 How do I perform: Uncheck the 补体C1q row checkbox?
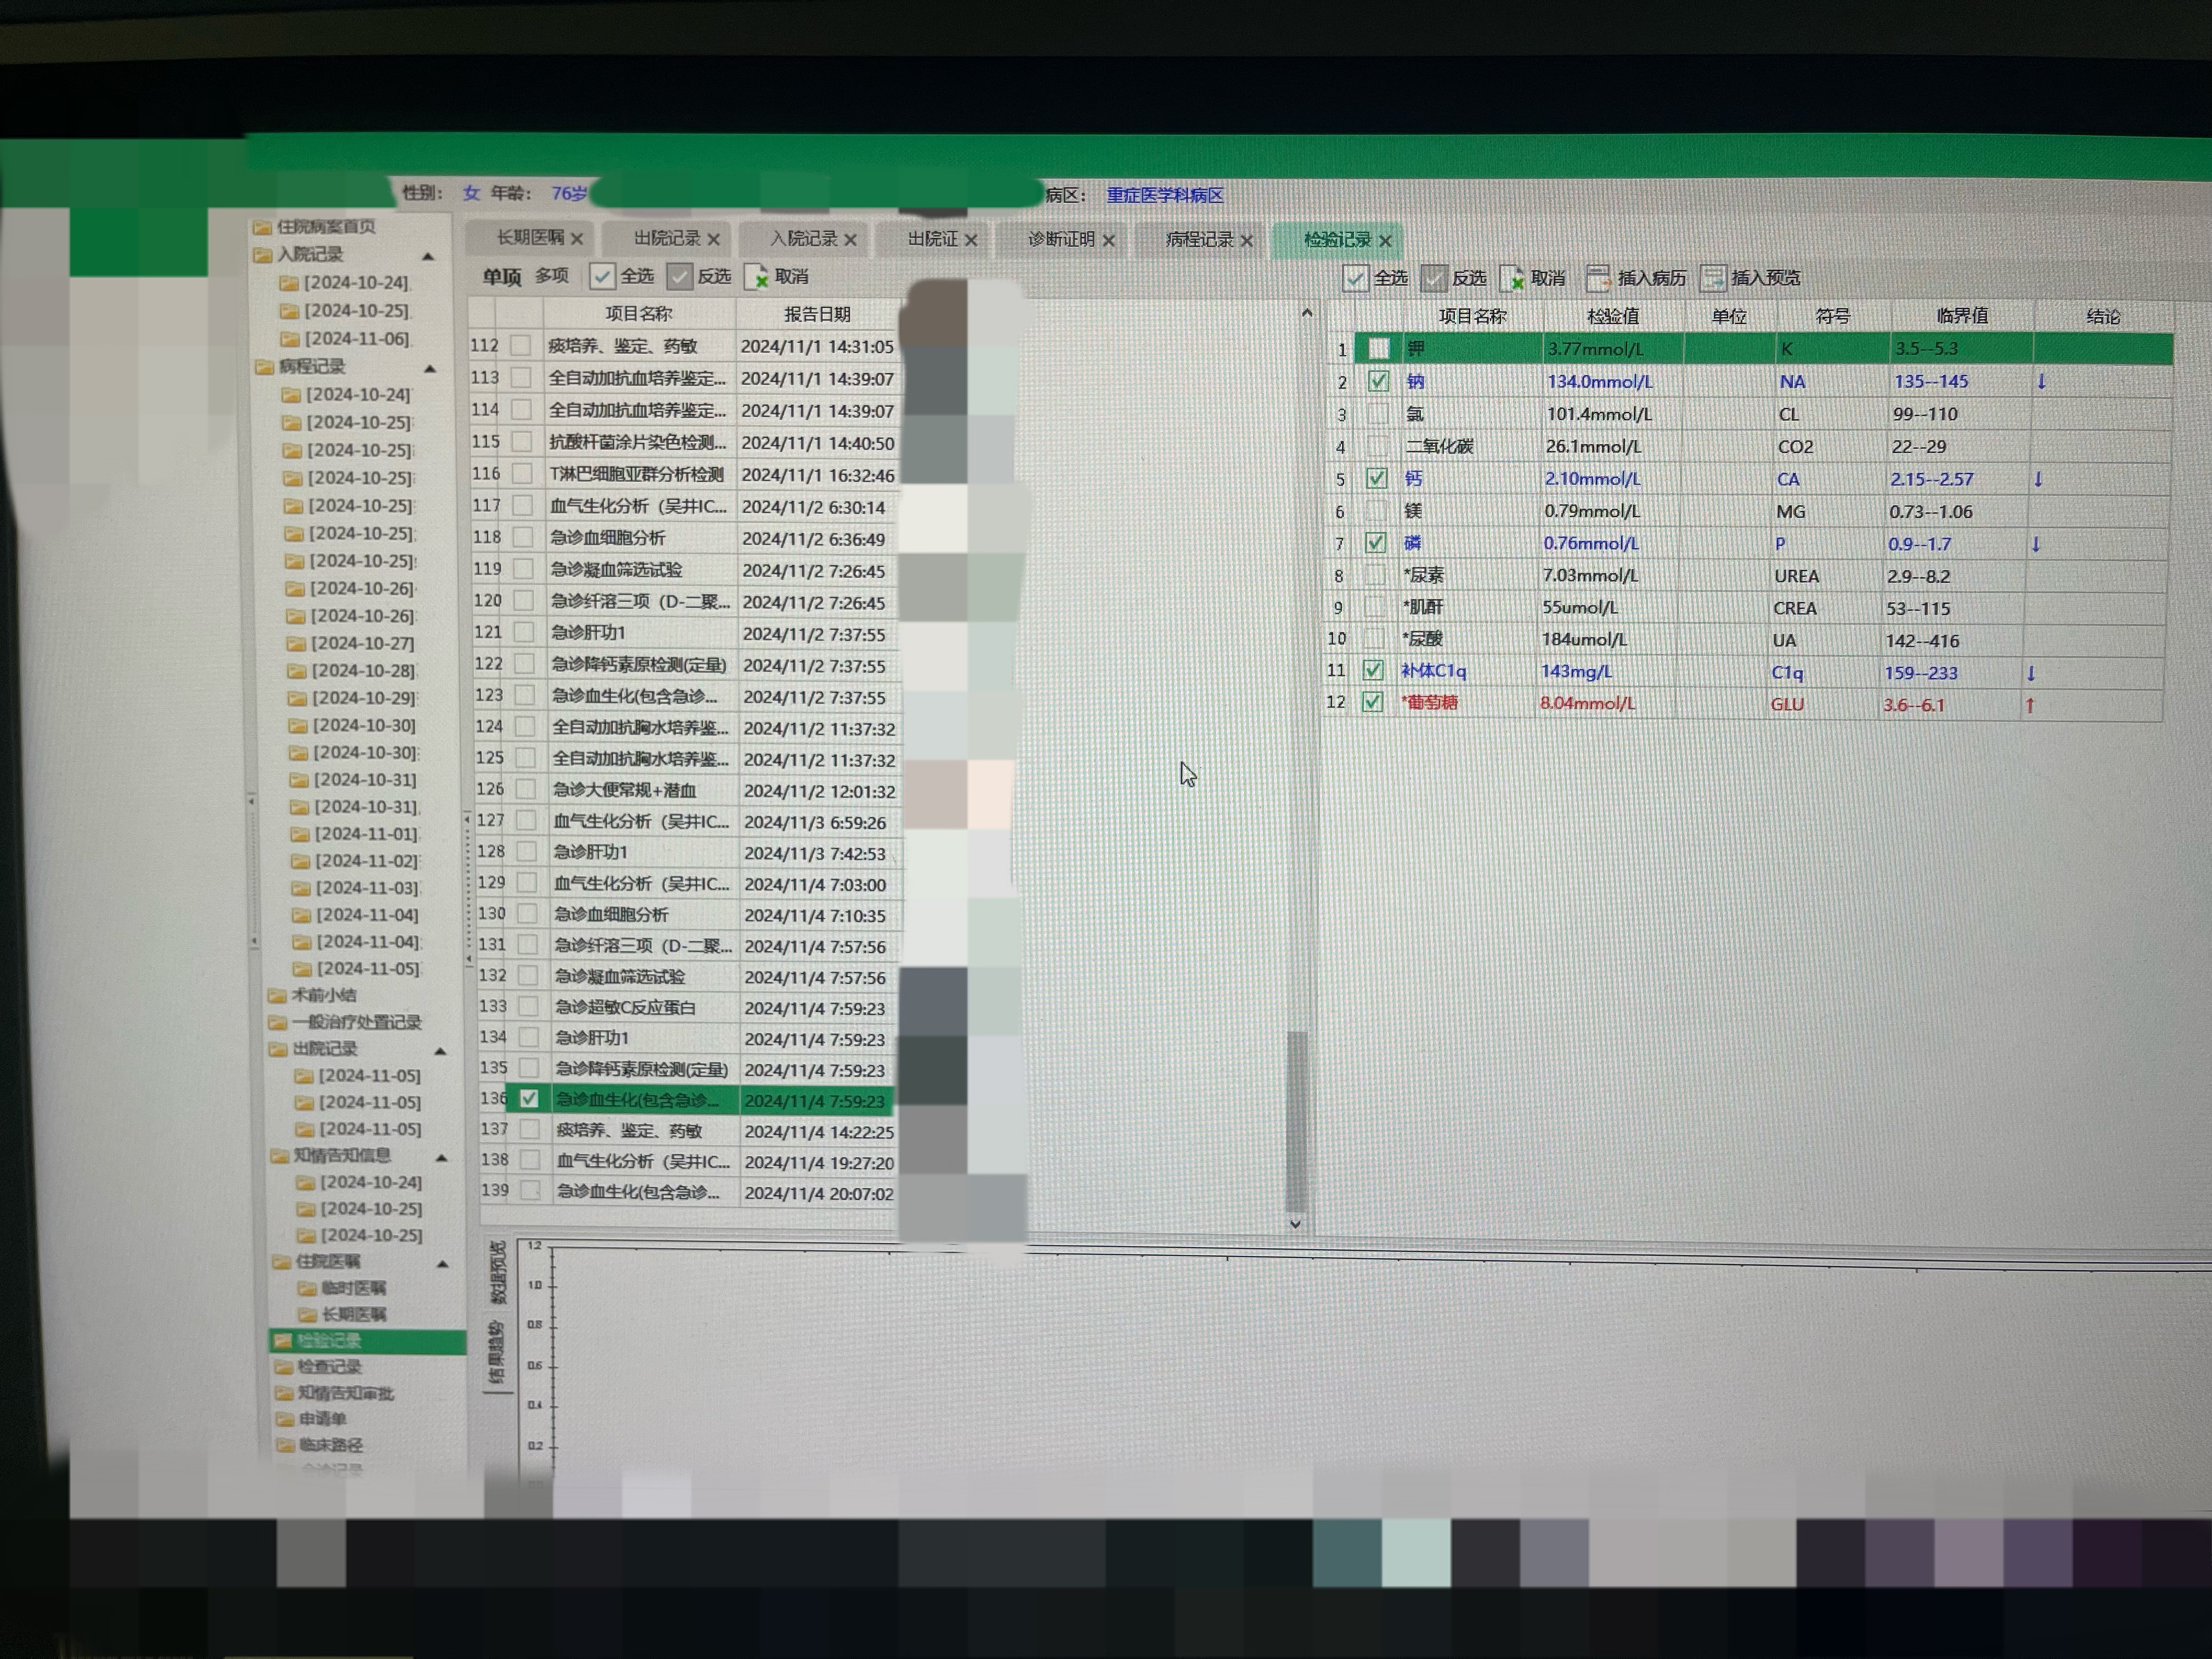[x=1373, y=670]
